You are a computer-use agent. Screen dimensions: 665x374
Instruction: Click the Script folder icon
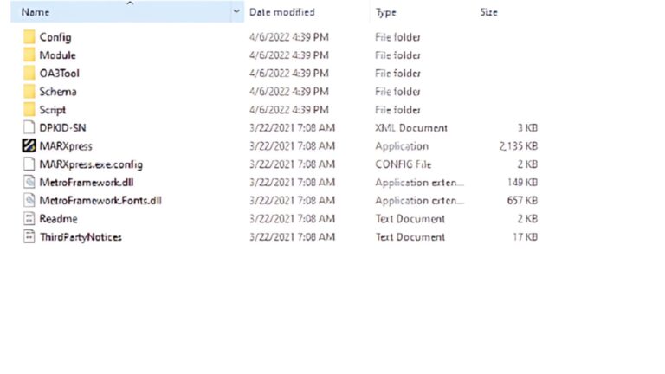(29, 110)
